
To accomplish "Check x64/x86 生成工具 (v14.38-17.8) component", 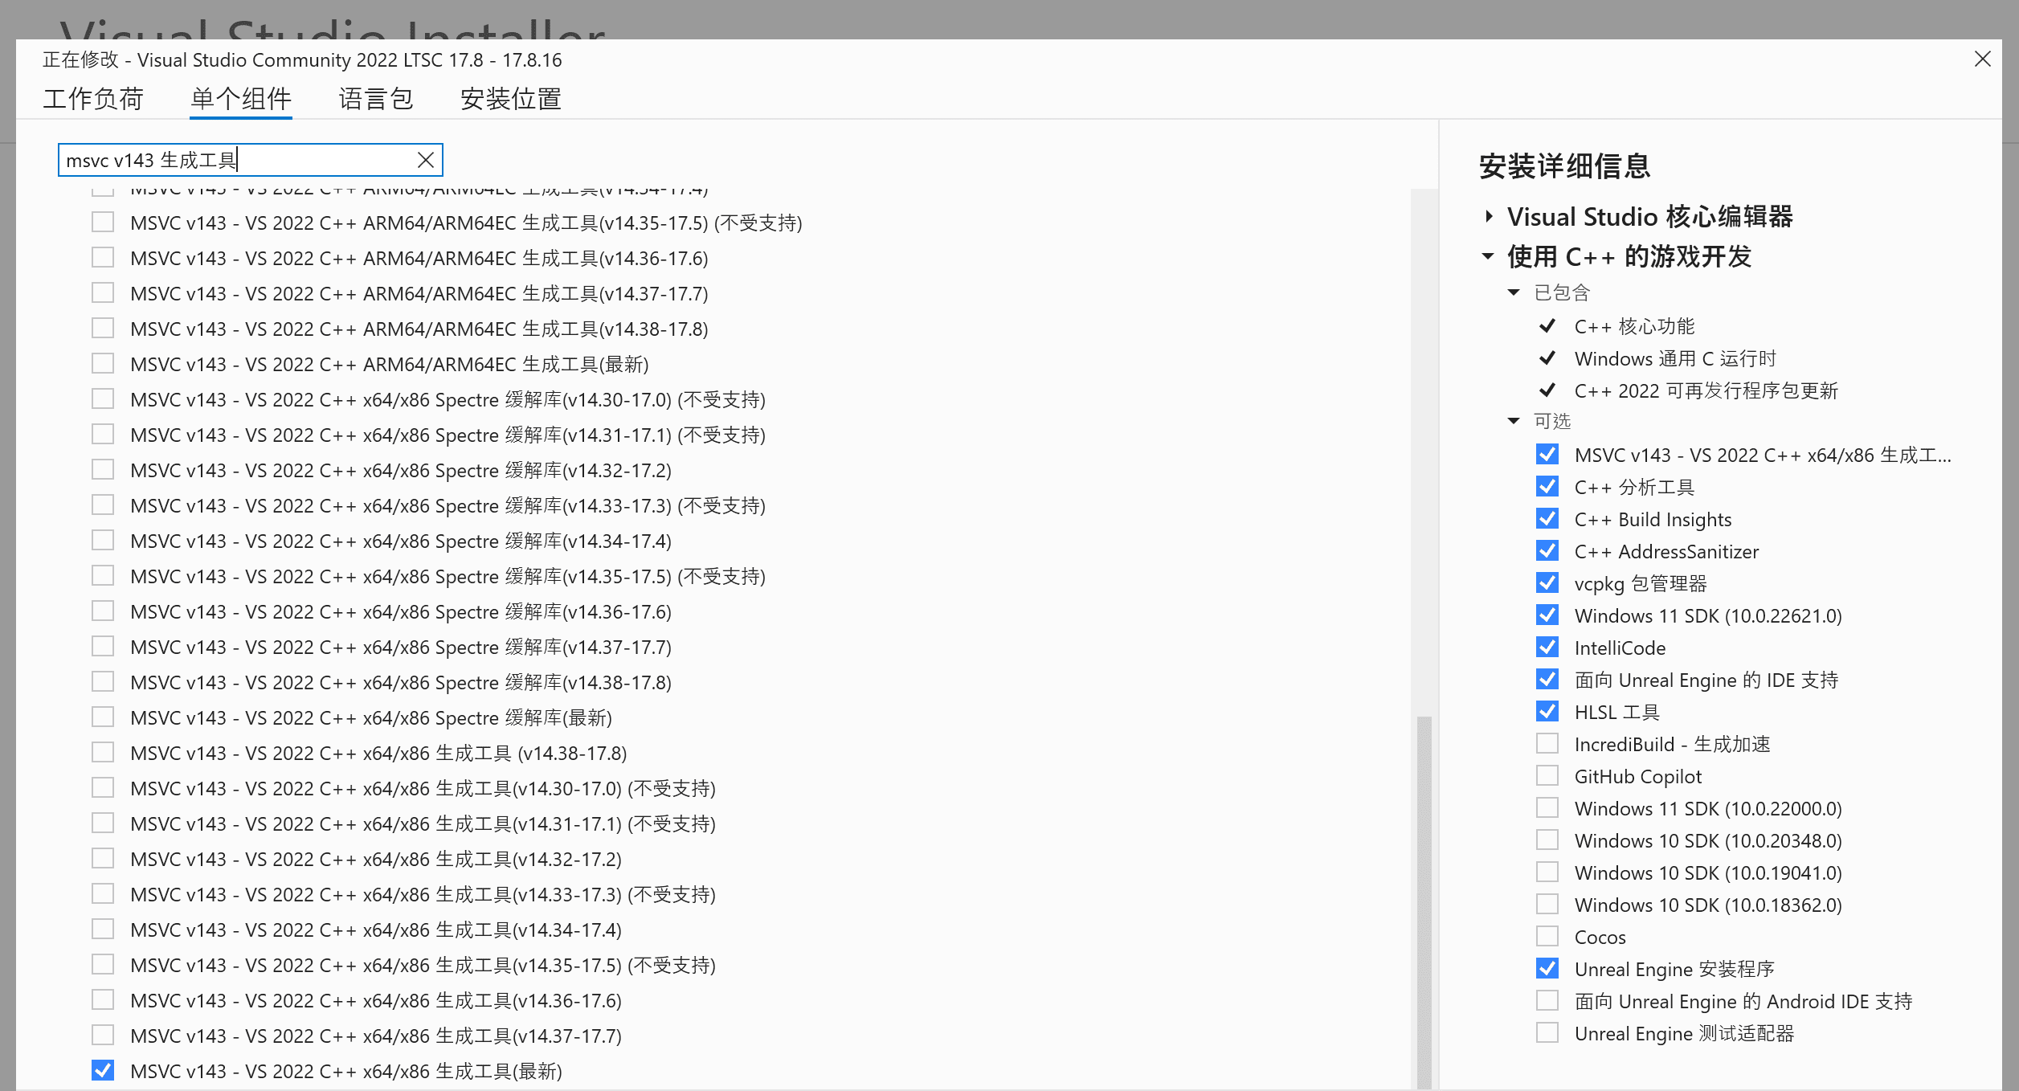I will (x=103, y=752).
